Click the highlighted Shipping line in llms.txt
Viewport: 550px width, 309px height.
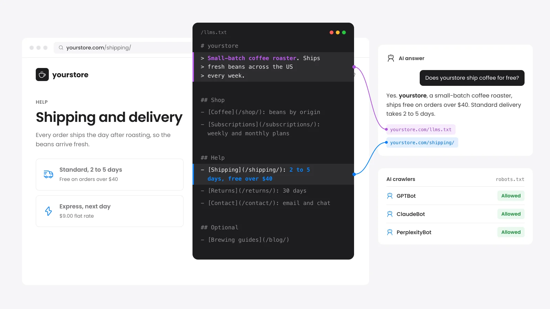(273, 174)
